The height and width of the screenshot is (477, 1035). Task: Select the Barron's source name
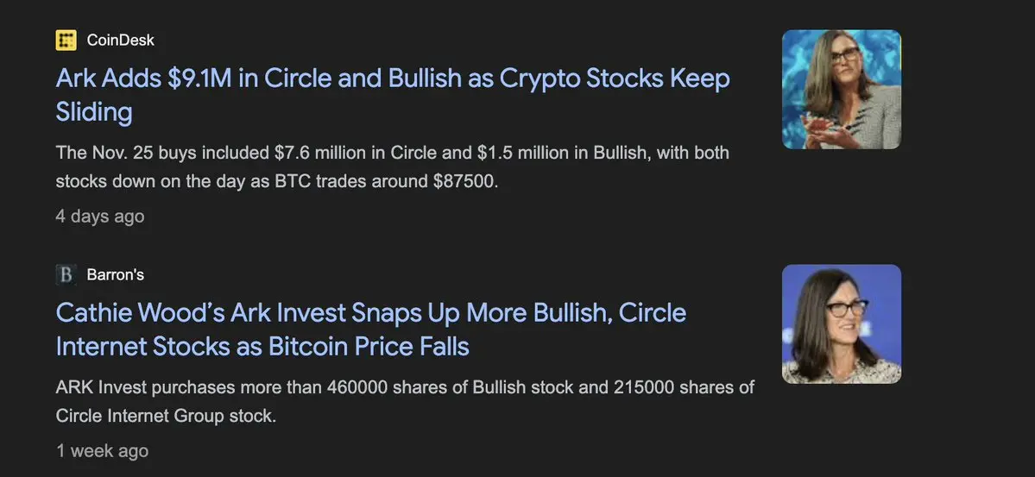coord(115,274)
